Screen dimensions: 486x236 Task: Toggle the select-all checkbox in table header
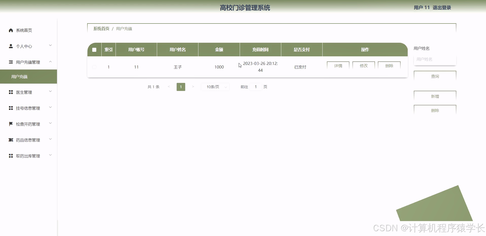coord(94,50)
